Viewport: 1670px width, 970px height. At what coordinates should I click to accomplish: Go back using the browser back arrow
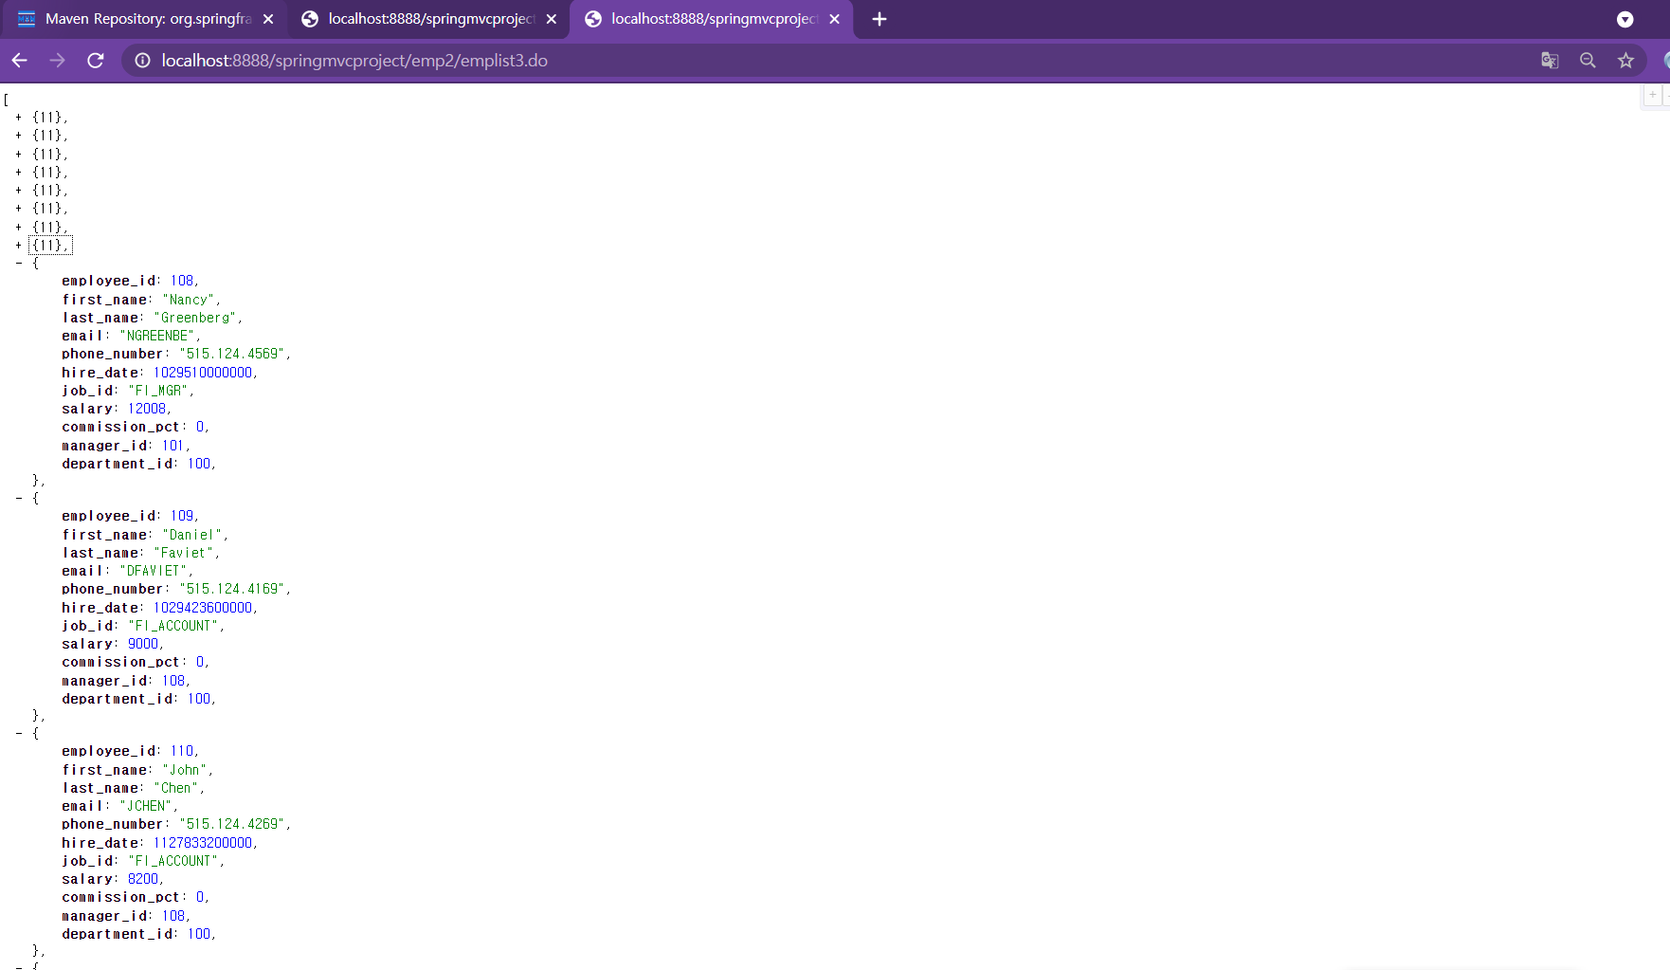20,61
